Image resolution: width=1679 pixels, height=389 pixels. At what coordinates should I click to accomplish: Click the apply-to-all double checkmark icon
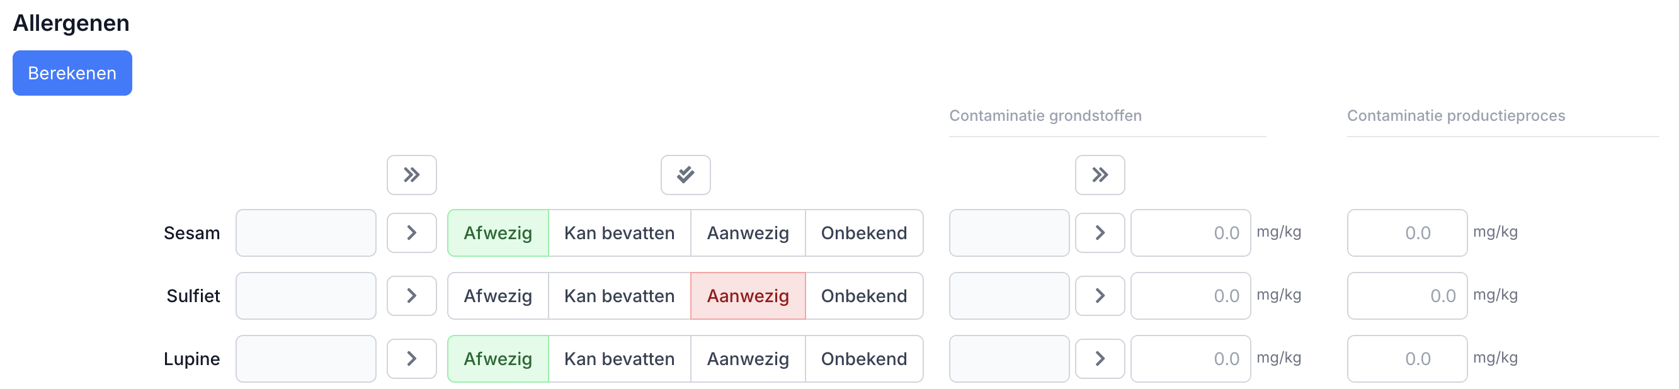point(685,174)
